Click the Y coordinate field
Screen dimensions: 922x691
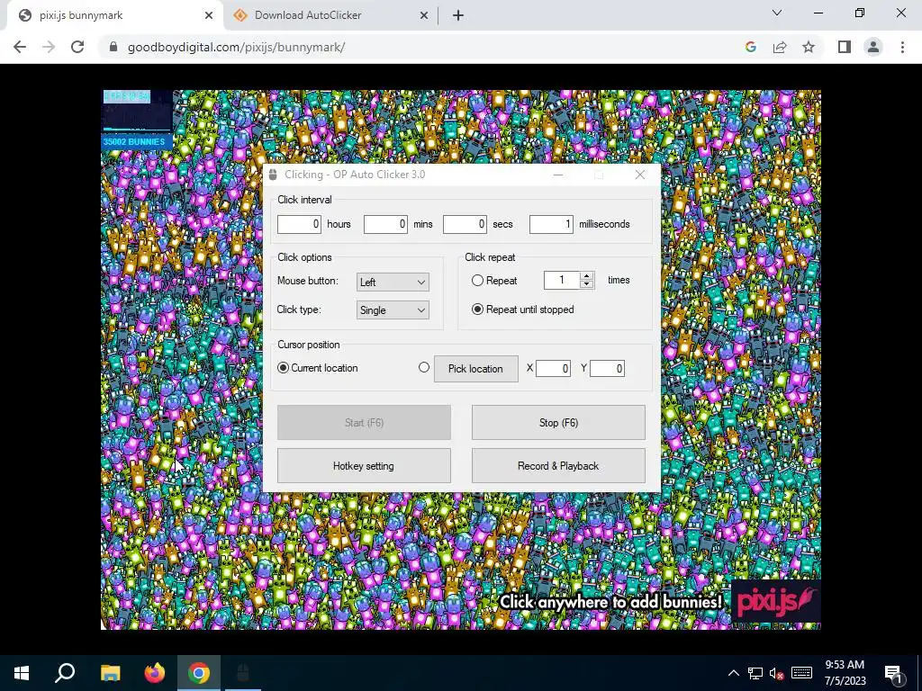pyautogui.click(x=607, y=368)
